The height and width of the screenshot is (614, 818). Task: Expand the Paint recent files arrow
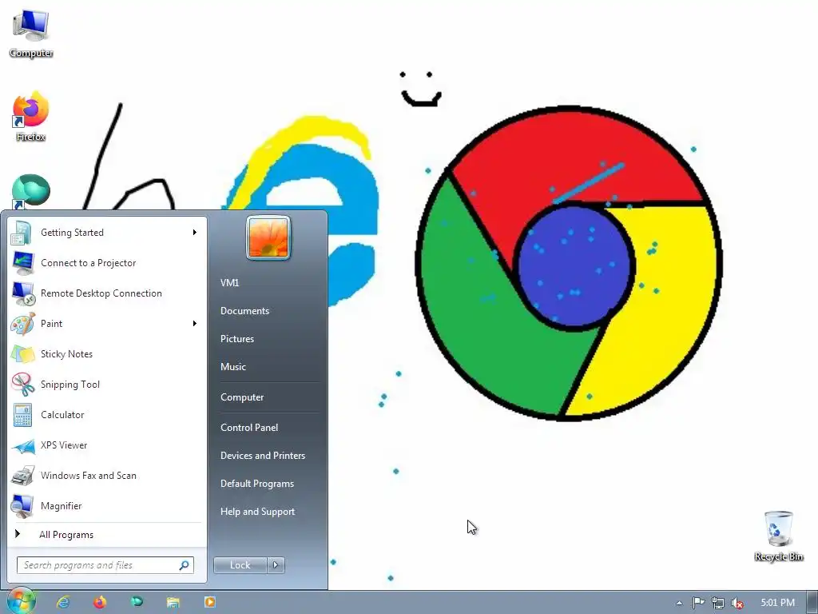tap(195, 324)
